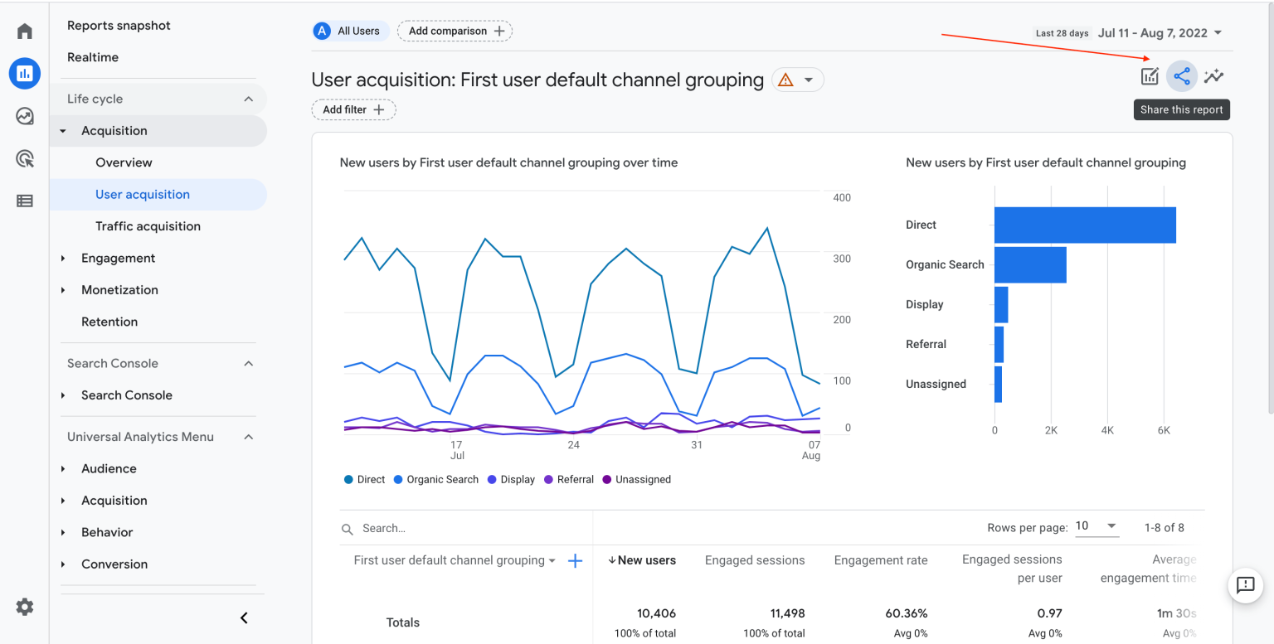Click the Customize report pencil icon
Screen dimensions: 1274x644
1150,76
